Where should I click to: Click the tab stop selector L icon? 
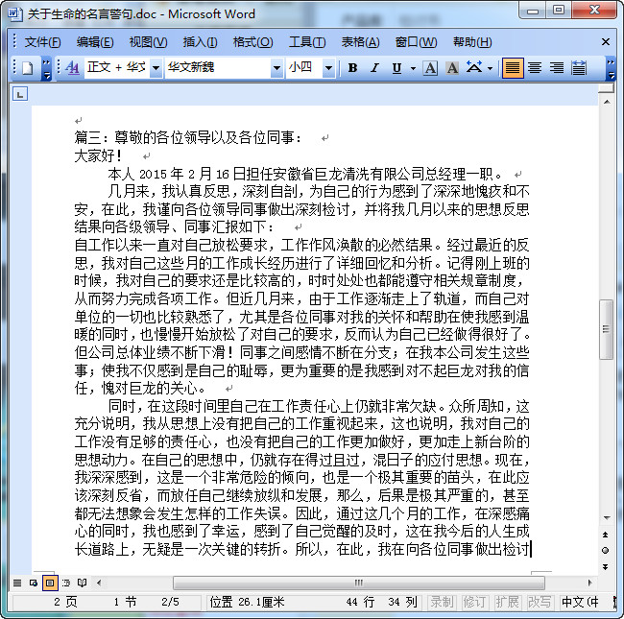pos(20,94)
